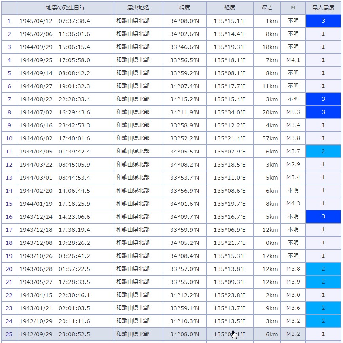Click the 緯度 column header
Viewport: 343px width, 343px height.
coord(185,8)
